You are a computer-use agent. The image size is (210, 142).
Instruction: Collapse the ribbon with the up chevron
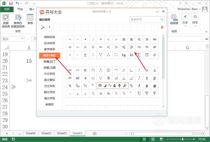(206, 32)
